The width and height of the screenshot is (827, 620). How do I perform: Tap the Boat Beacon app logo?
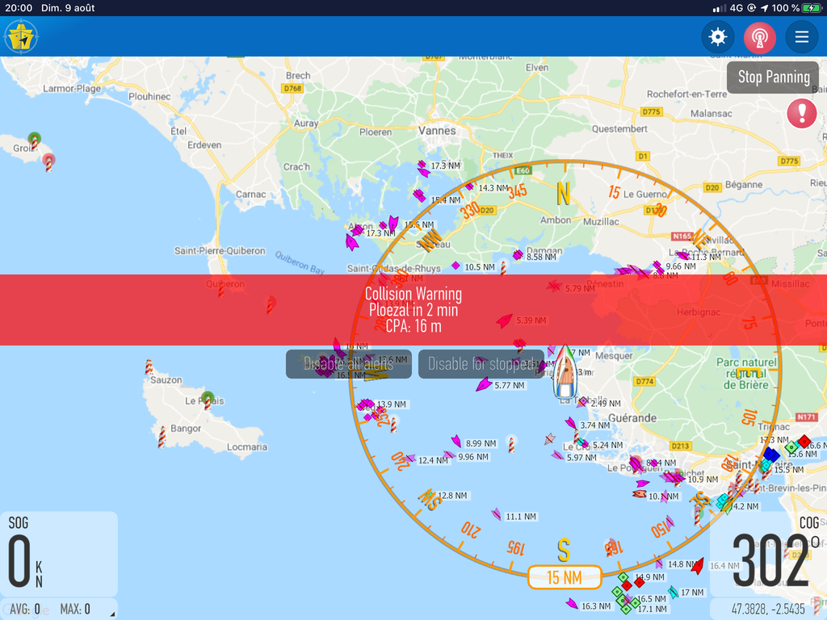[x=21, y=37]
